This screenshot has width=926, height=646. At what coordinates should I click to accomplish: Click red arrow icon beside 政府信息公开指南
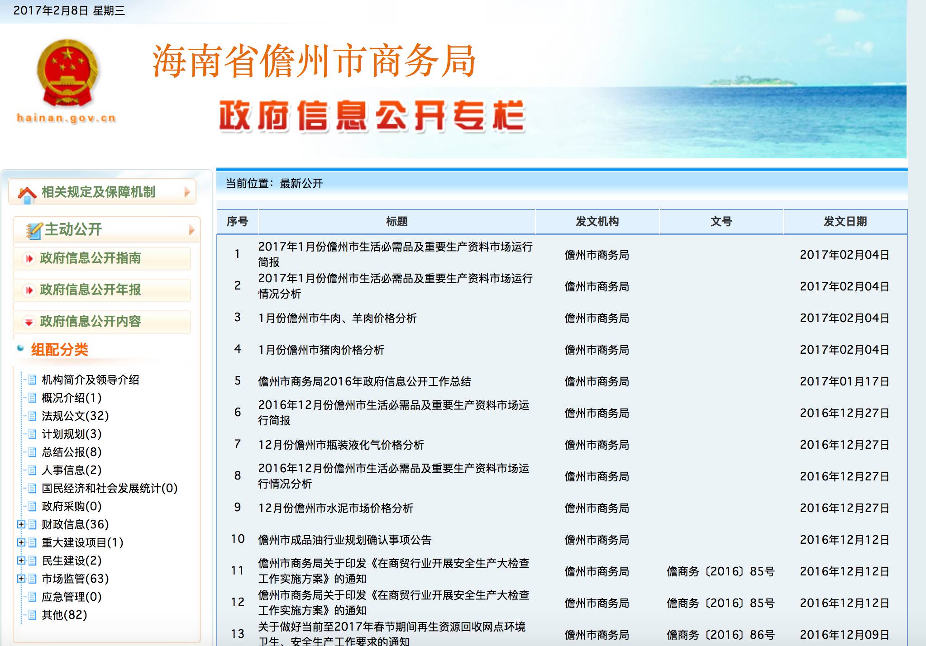[29, 259]
